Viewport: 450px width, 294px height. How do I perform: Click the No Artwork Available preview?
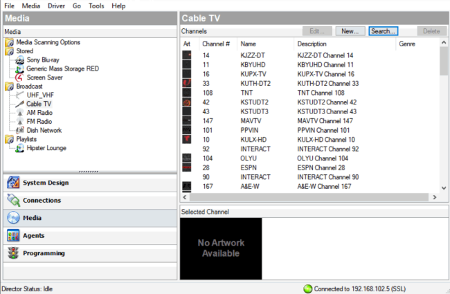click(221, 248)
